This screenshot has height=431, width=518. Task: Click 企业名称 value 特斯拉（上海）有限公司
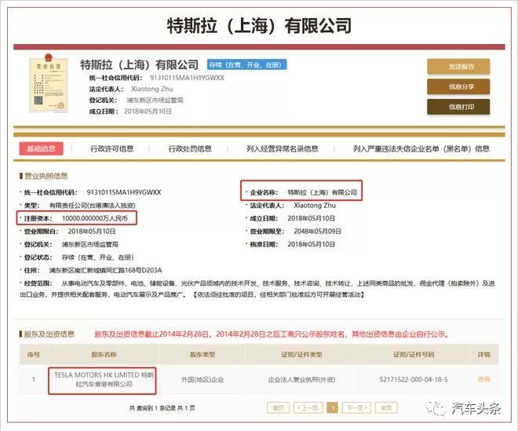tap(322, 192)
